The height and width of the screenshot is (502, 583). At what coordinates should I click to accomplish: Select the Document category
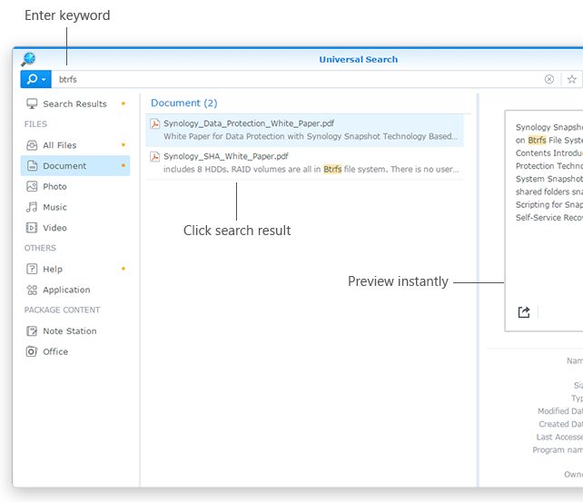click(75, 166)
